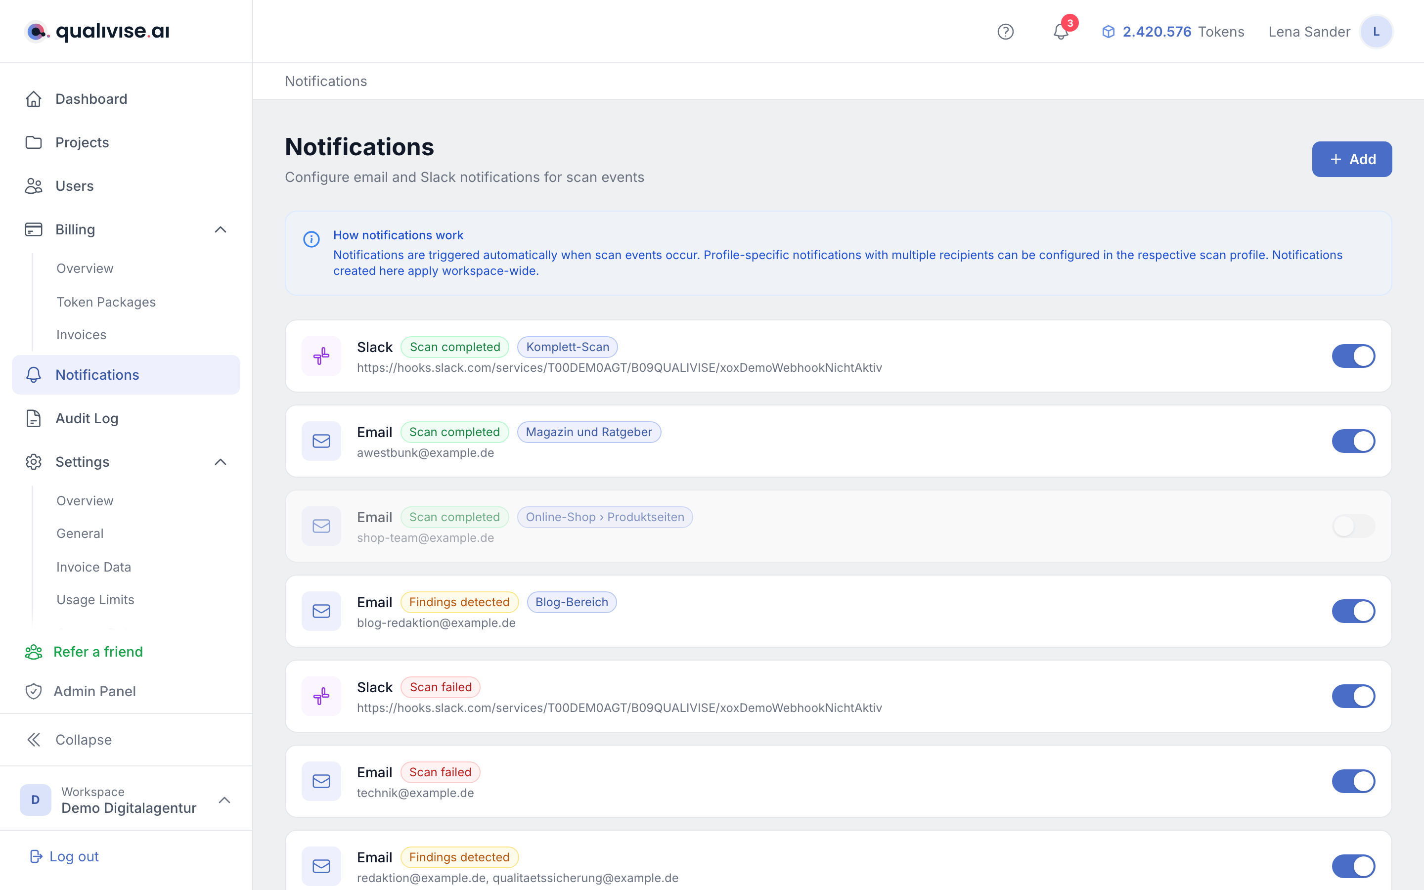Open General under Settings

tap(80, 534)
